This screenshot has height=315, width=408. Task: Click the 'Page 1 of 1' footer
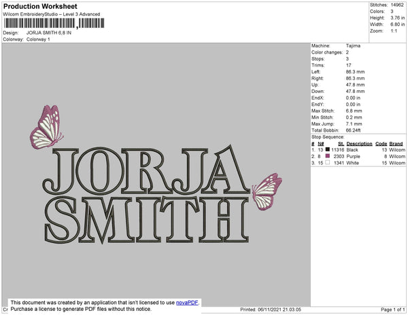pos(393,310)
